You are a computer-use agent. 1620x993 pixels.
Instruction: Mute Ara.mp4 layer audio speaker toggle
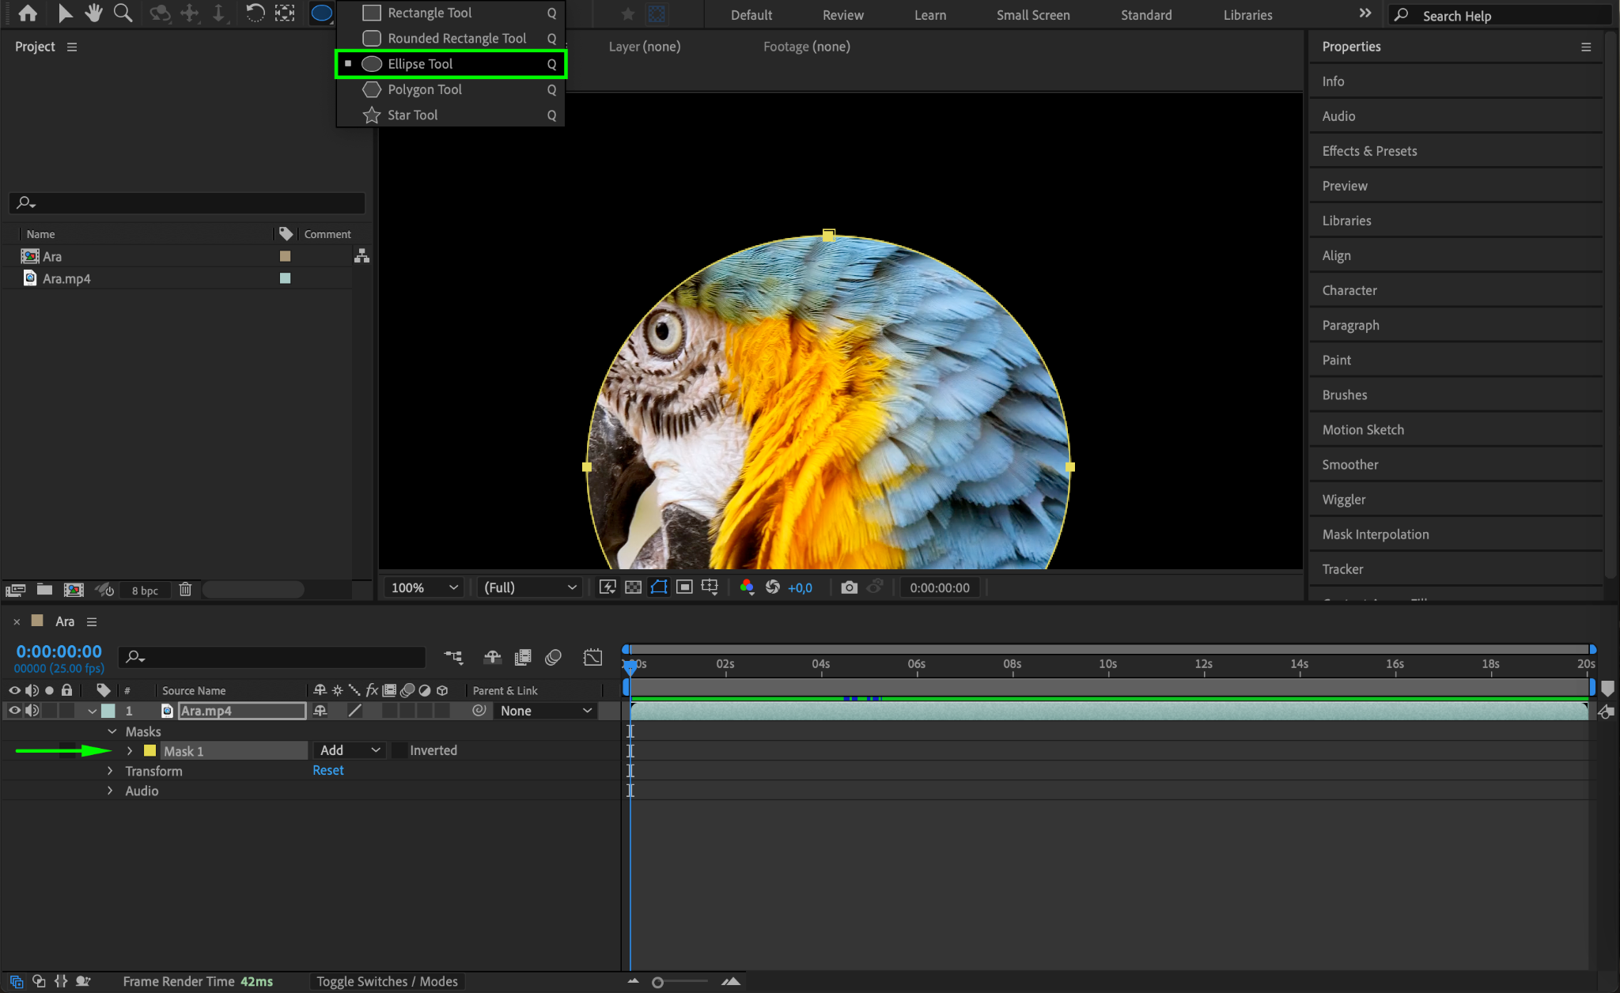(32, 711)
